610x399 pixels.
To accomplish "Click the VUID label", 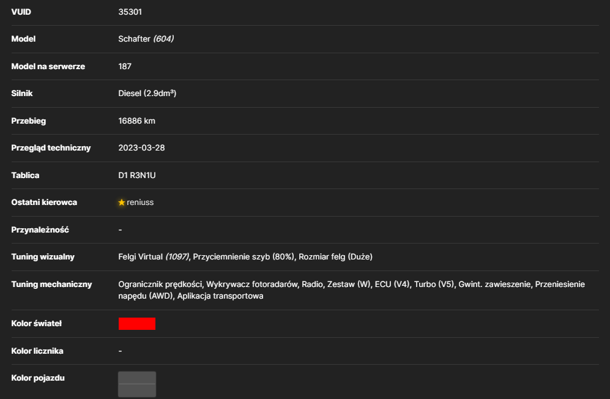I will [x=21, y=12].
